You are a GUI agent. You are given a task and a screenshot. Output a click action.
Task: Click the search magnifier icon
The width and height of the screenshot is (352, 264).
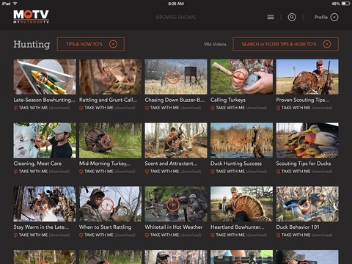292,17
